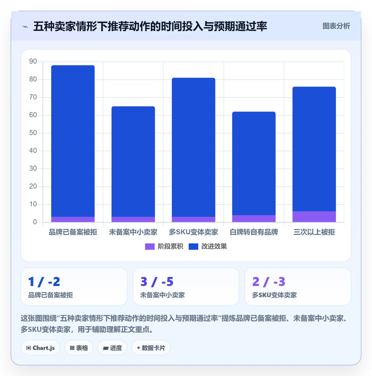Click the purple segment of 多SKU变体卖家 bar

point(193,219)
